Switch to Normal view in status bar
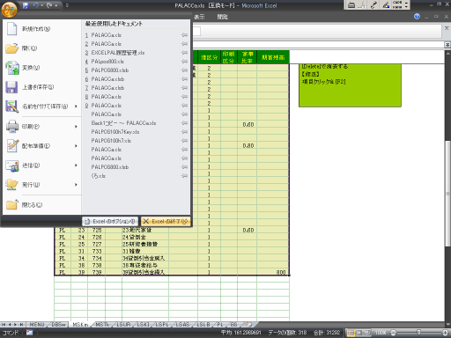Viewport: 451px width, 338px height. click(351, 333)
